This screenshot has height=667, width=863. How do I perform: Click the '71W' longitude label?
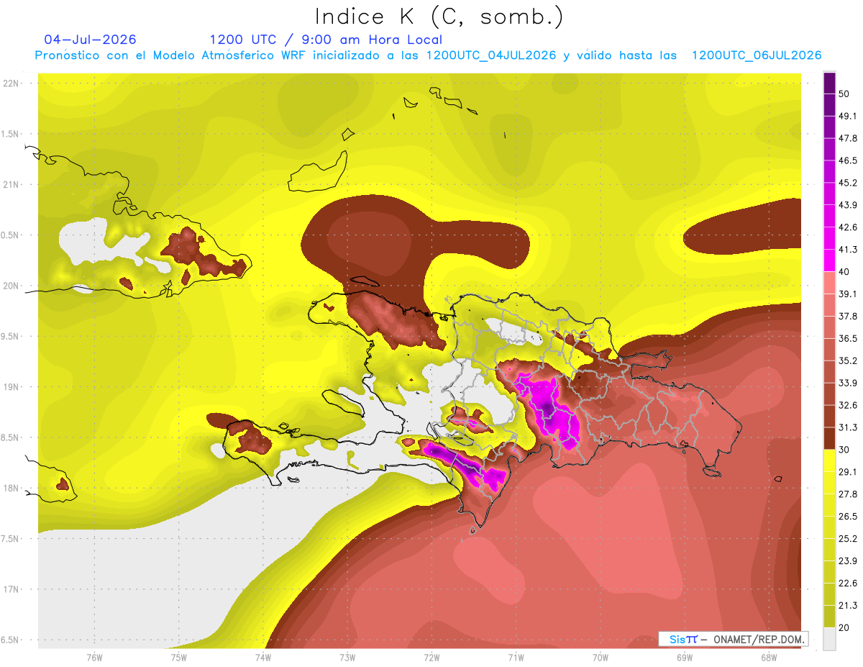coord(516,657)
